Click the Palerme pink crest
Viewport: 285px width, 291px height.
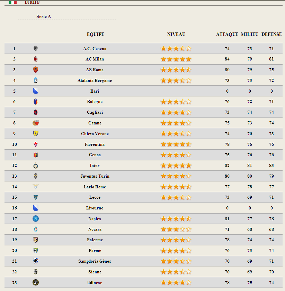[36, 240]
